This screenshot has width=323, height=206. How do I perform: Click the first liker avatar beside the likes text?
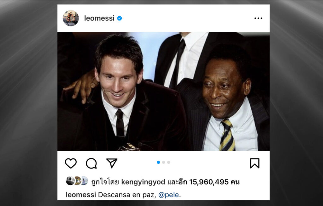click(70, 181)
